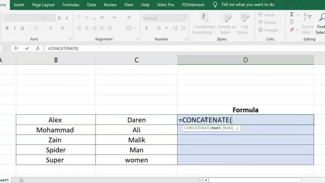The height and width of the screenshot is (183, 325).
Task: Toggle Bold formatting
Action: [x=7, y=28]
